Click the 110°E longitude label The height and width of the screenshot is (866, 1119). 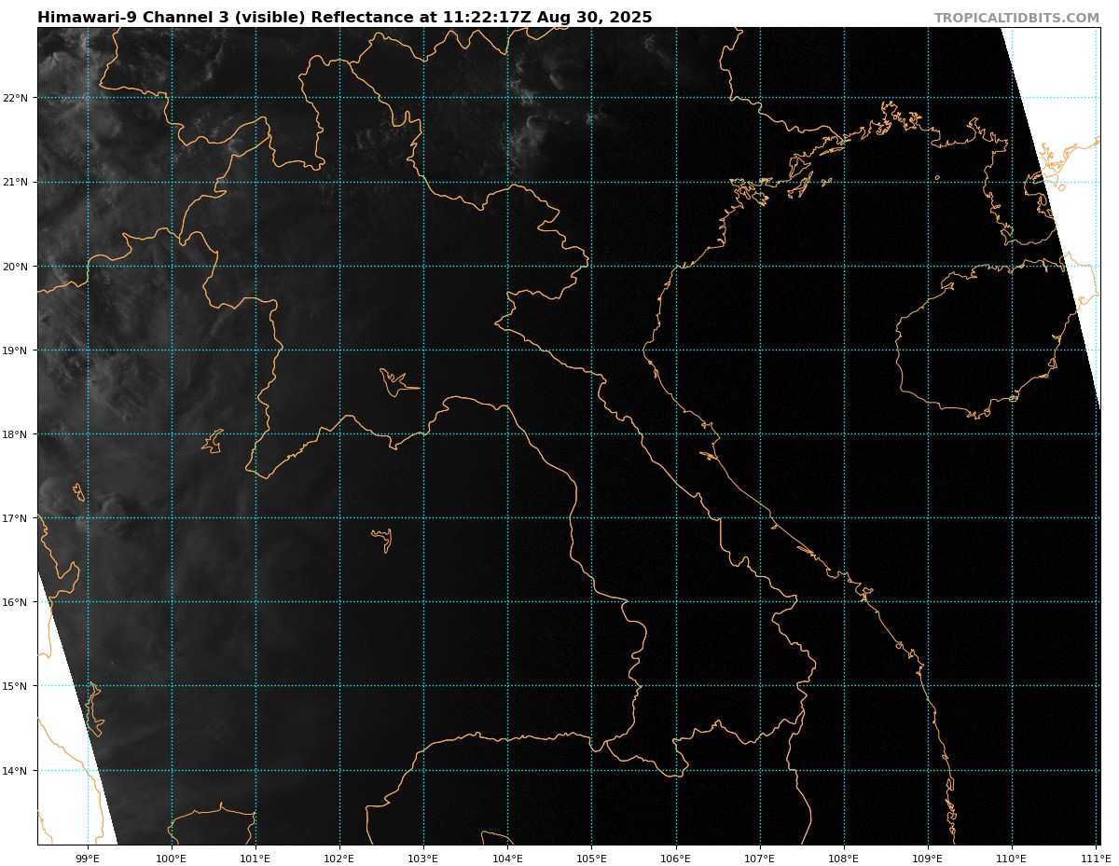coord(1012,858)
